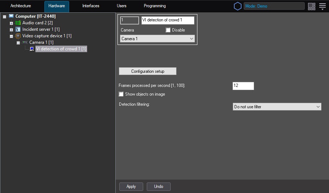Expand the Audio card 2 node
329x193 pixels.
coord(11,23)
